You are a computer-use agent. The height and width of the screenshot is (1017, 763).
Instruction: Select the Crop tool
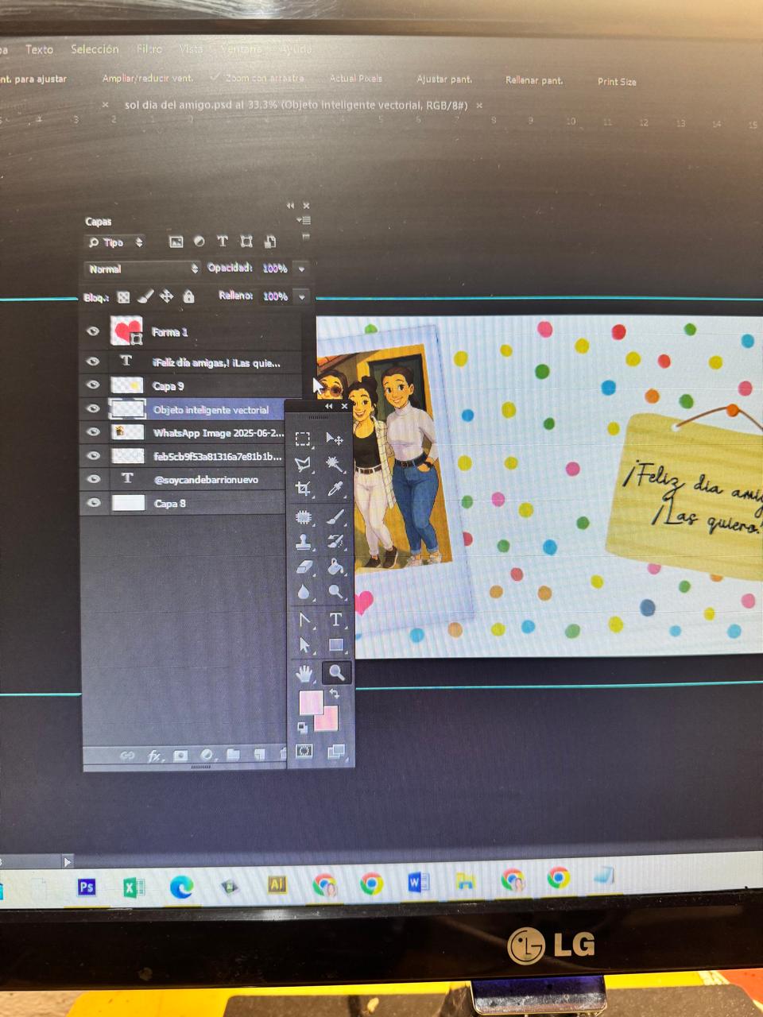[303, 489]
